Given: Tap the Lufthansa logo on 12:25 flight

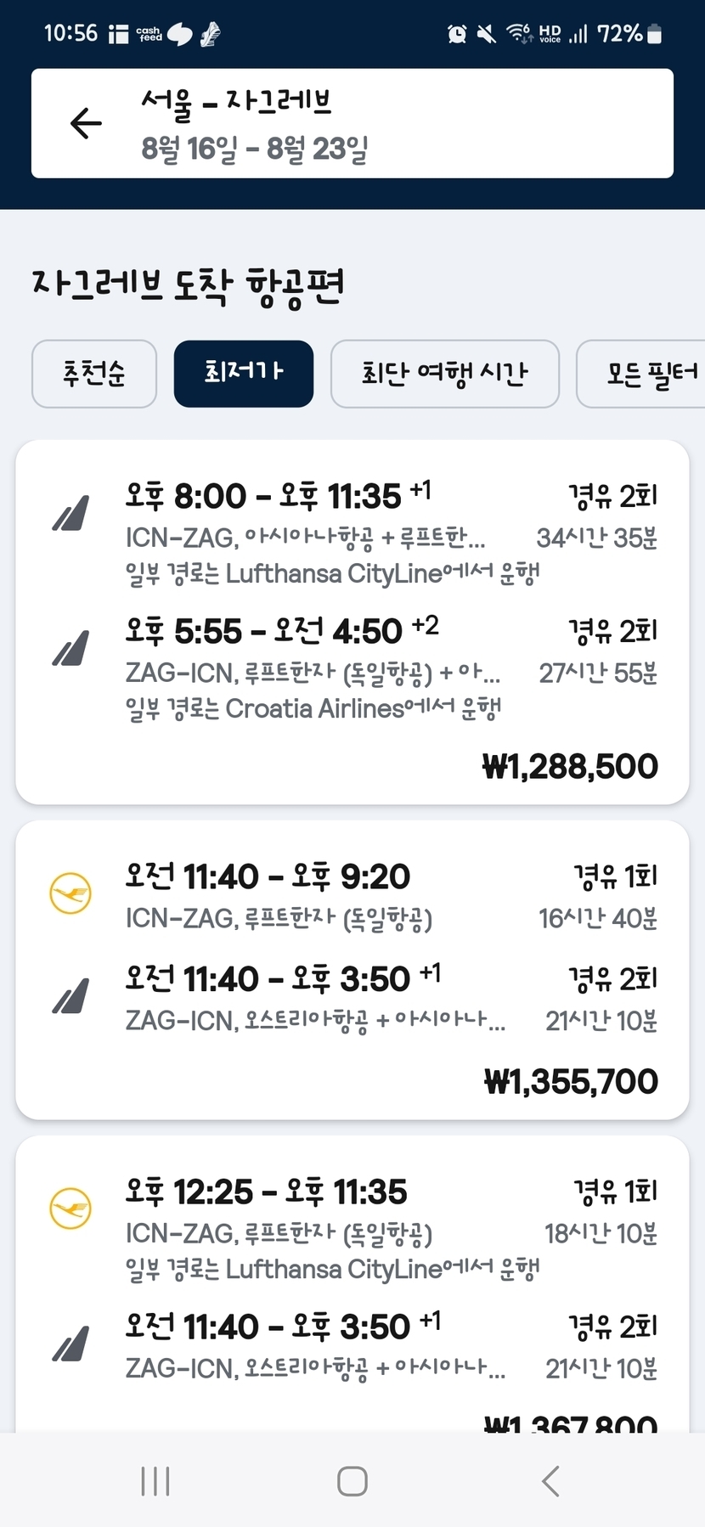Looking at the screenshot, I should pos(70,1208).
